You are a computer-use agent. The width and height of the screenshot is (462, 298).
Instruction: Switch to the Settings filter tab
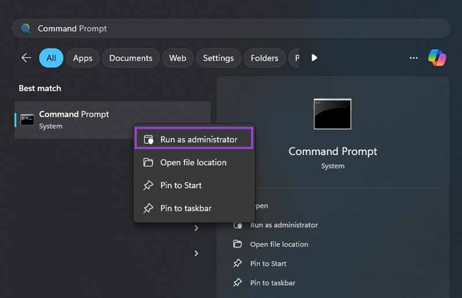click(218, 58)
